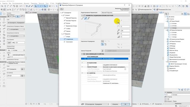Select the Panels tree item in settings
The image size is (190, 107).
[68, 31]
